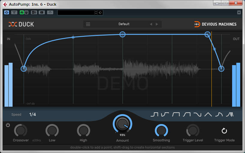
Task: Go to next preset with right arrow
Action: [x=157, y=24]
